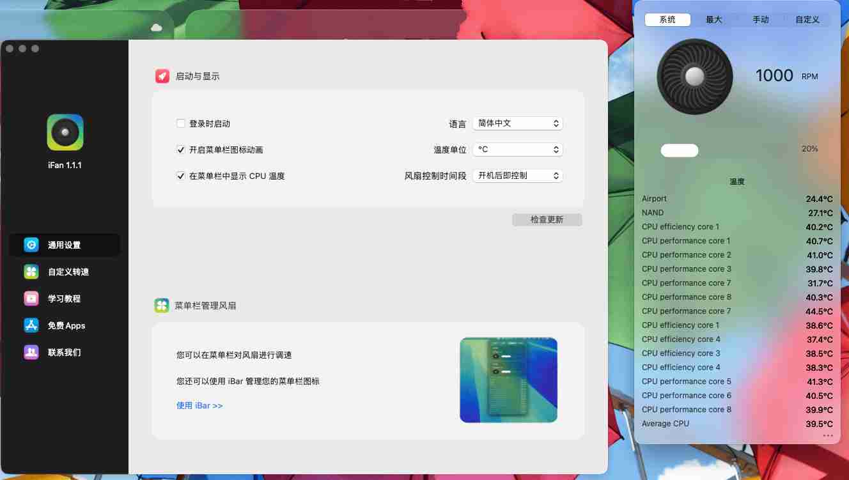849x480 pixels.
Task: Disable 开启菜单栏图标动画
Action: pos(181,150)
